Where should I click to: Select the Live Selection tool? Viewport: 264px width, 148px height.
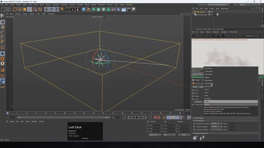tap(15, 9)
